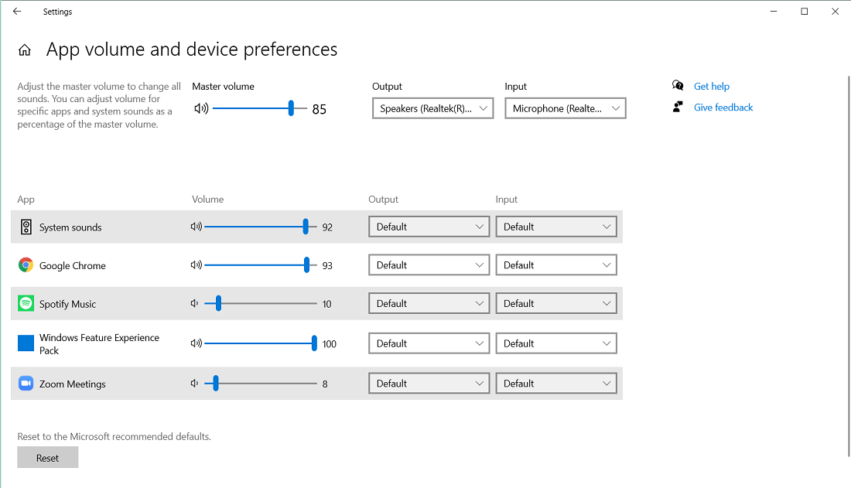
Task: Click the Give feedback link
Action: pyautogui.click(x=723, y=107)
